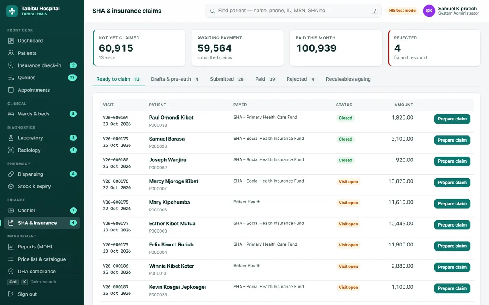Prepare claim for Paul Omondi Kibet
This screenshot has height=305, width=489.
(x=452, y=119)
